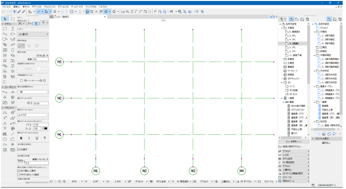Select the Curtain Wall grid tool
Image resolution: width=346 pixels, height=189 pixels.
tap(5, 50)
